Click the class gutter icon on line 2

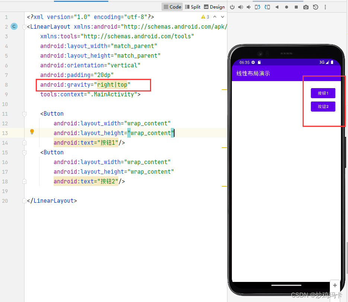point(14,27)
